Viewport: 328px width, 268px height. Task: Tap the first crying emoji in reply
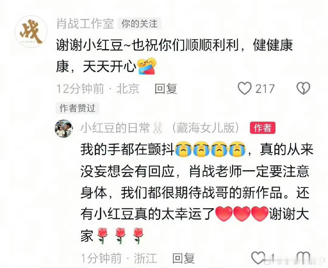coord(183,149)
